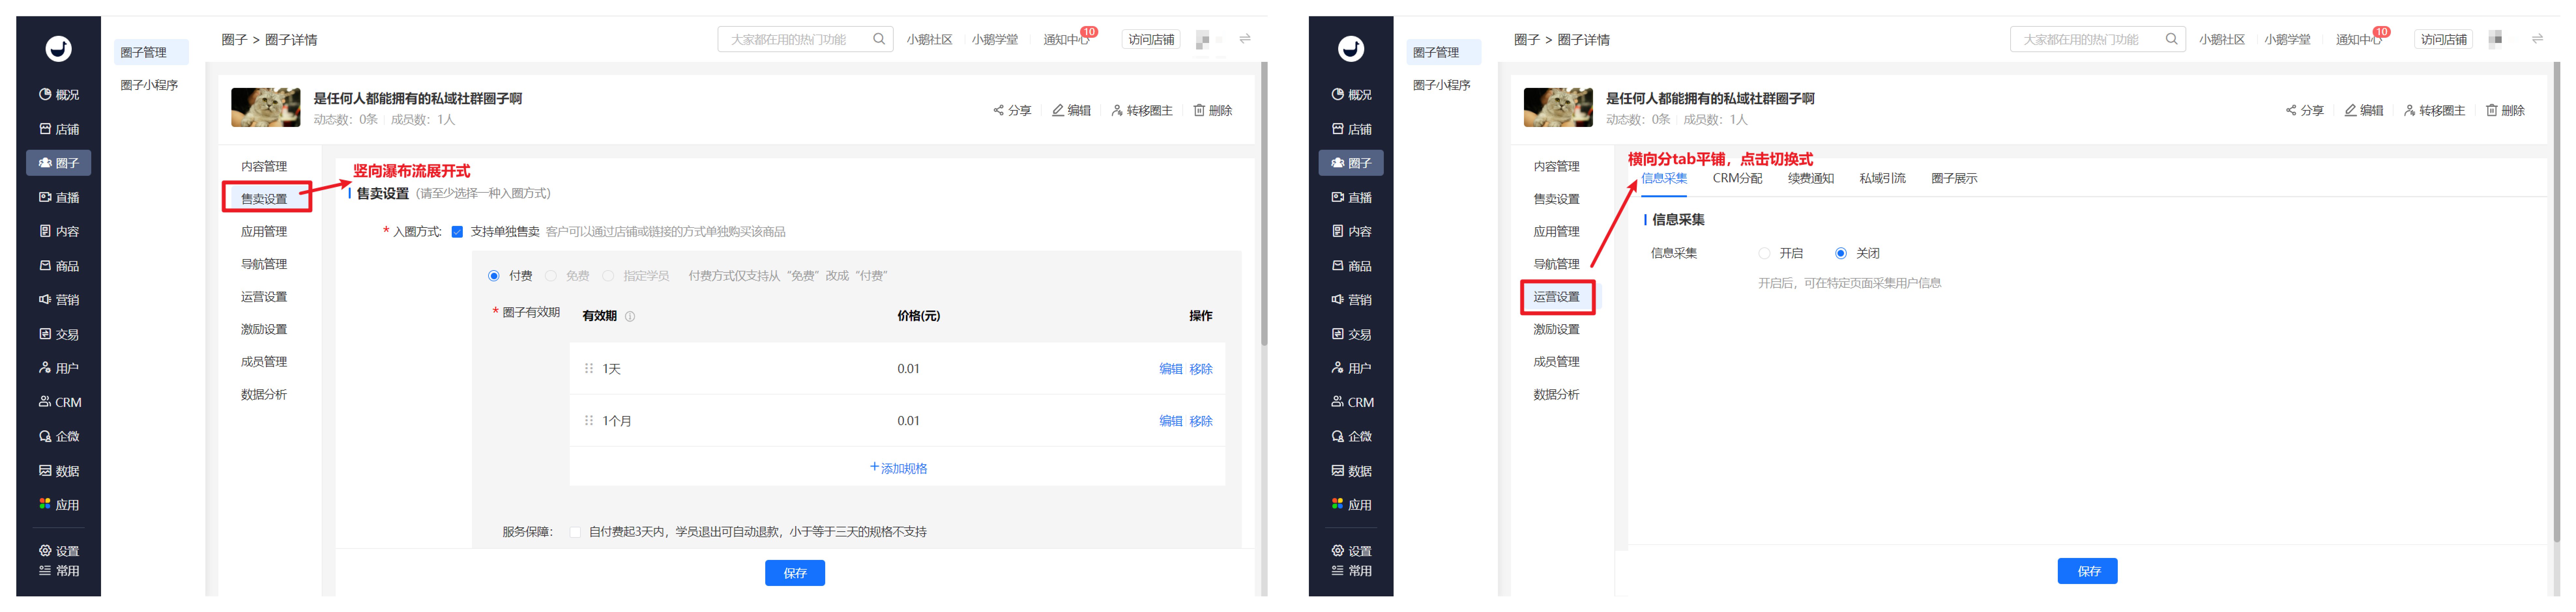This screenshot has height=612, width=2576.
Task: Check the 自付费起3天内 refund guarantee checkbox
Action: pyautogui.click(x=575, y=532)
